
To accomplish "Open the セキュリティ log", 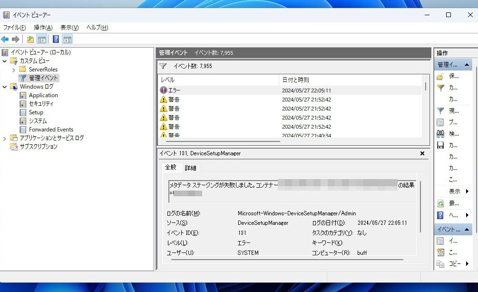I will pyautogui.click(x=41, y=103).
